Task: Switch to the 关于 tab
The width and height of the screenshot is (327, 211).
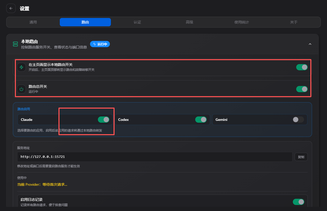Action: 294,22
